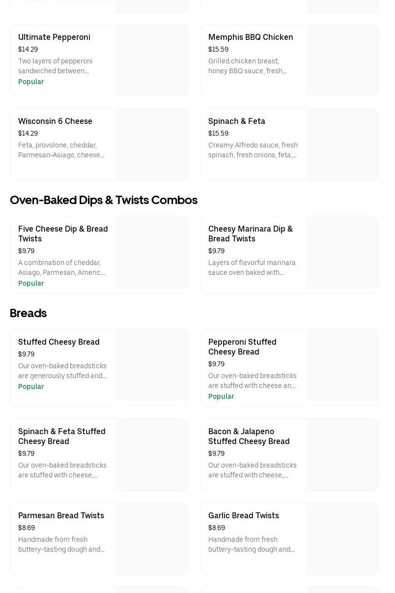Image resolution: width=395 pixels, height=593 pixels.
Task: Click the Wisconsin 6 Cheese description text
Action: [61, 150]
